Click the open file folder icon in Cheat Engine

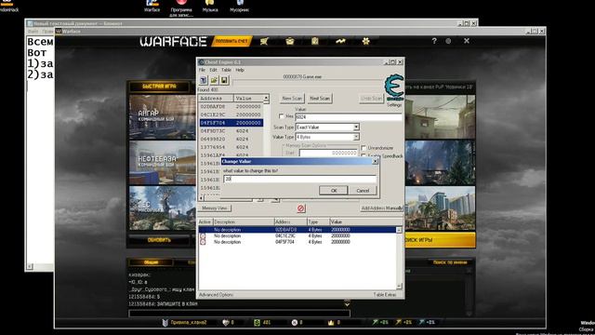(x=214, y=80)
